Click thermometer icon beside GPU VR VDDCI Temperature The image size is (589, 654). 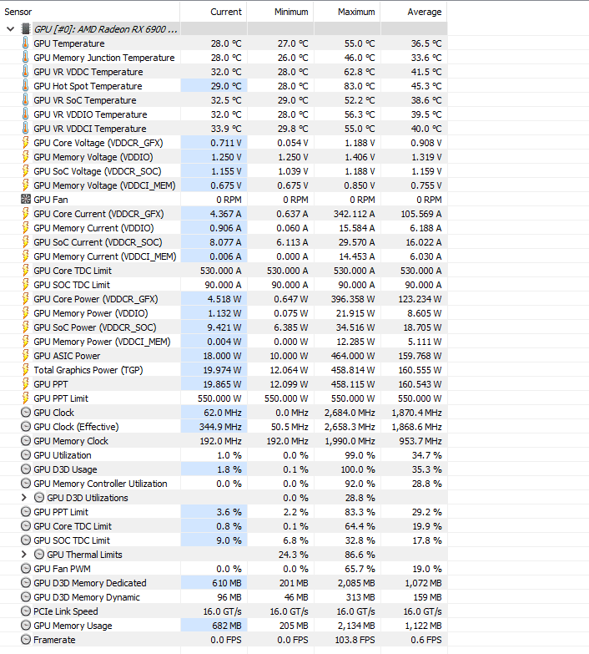click(x=25, y=128)
